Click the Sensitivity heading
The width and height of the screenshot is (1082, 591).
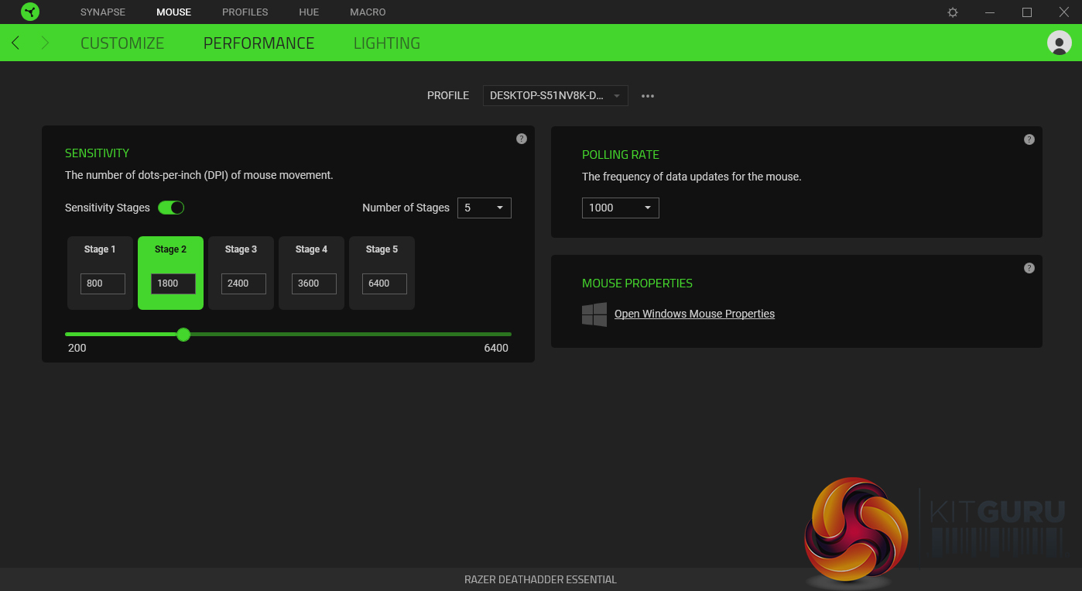[97, 153]
